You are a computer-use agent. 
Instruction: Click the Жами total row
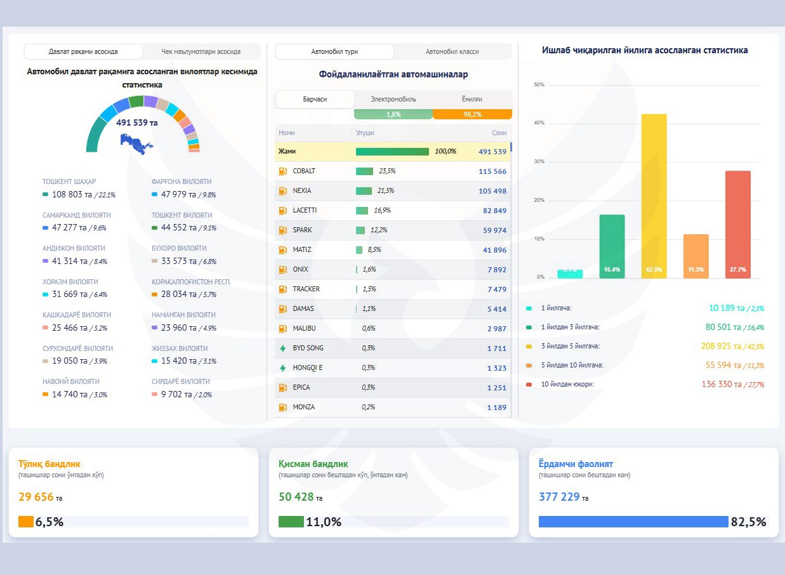pos(392,152)
